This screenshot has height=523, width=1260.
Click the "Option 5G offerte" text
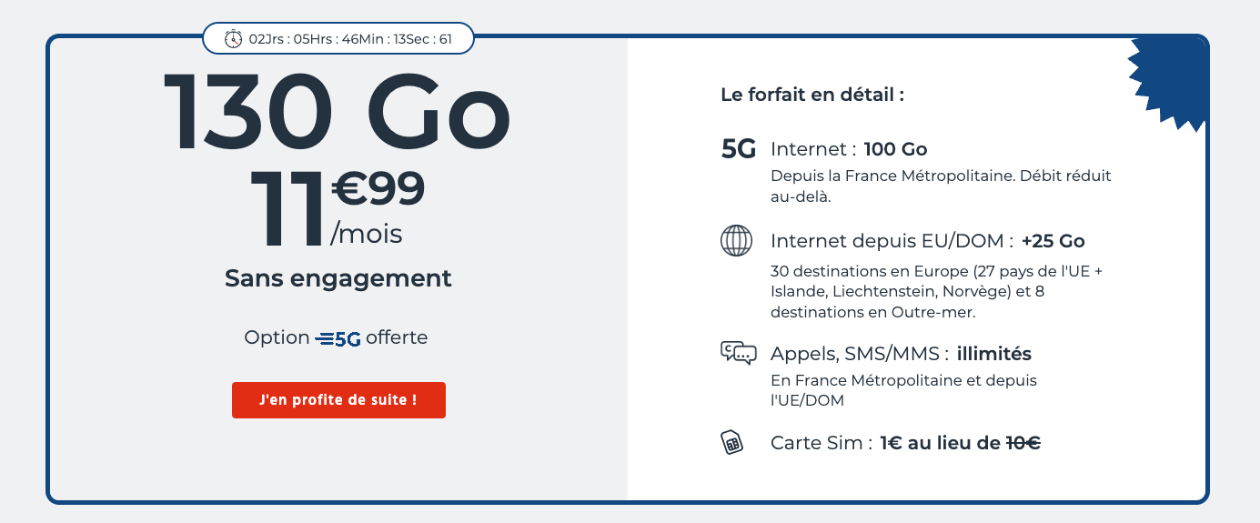coord(336,338)
